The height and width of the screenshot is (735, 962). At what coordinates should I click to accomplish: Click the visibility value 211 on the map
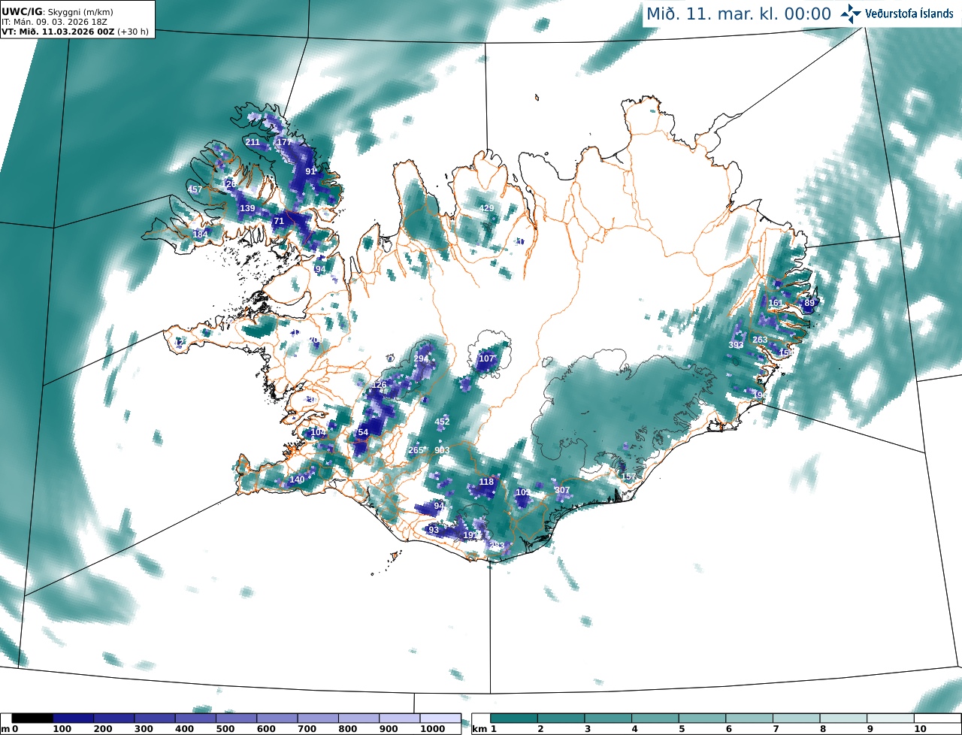(253, 142)
